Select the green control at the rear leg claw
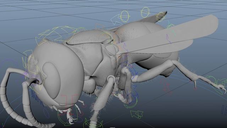The image size is (227, 128). pos(216,85)
